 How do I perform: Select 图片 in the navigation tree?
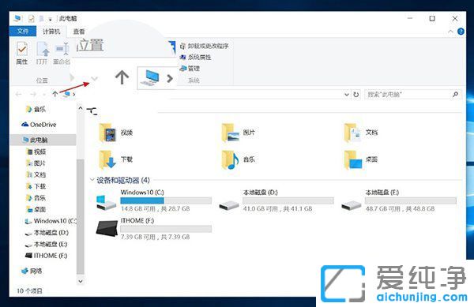(36, 163)
